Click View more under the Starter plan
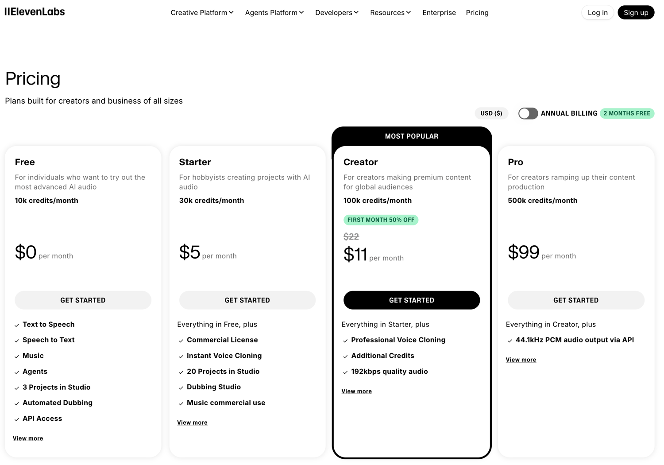This screenshot has height=465, width=664. [192, 422]
